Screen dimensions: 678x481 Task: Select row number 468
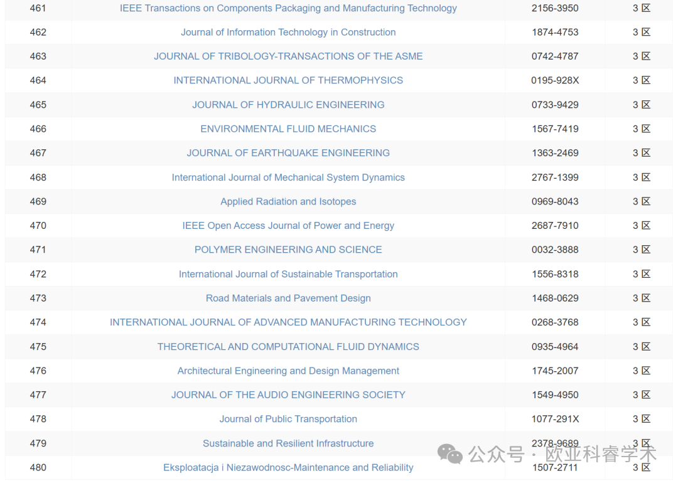pyautogui.click(x=38, y=177)
